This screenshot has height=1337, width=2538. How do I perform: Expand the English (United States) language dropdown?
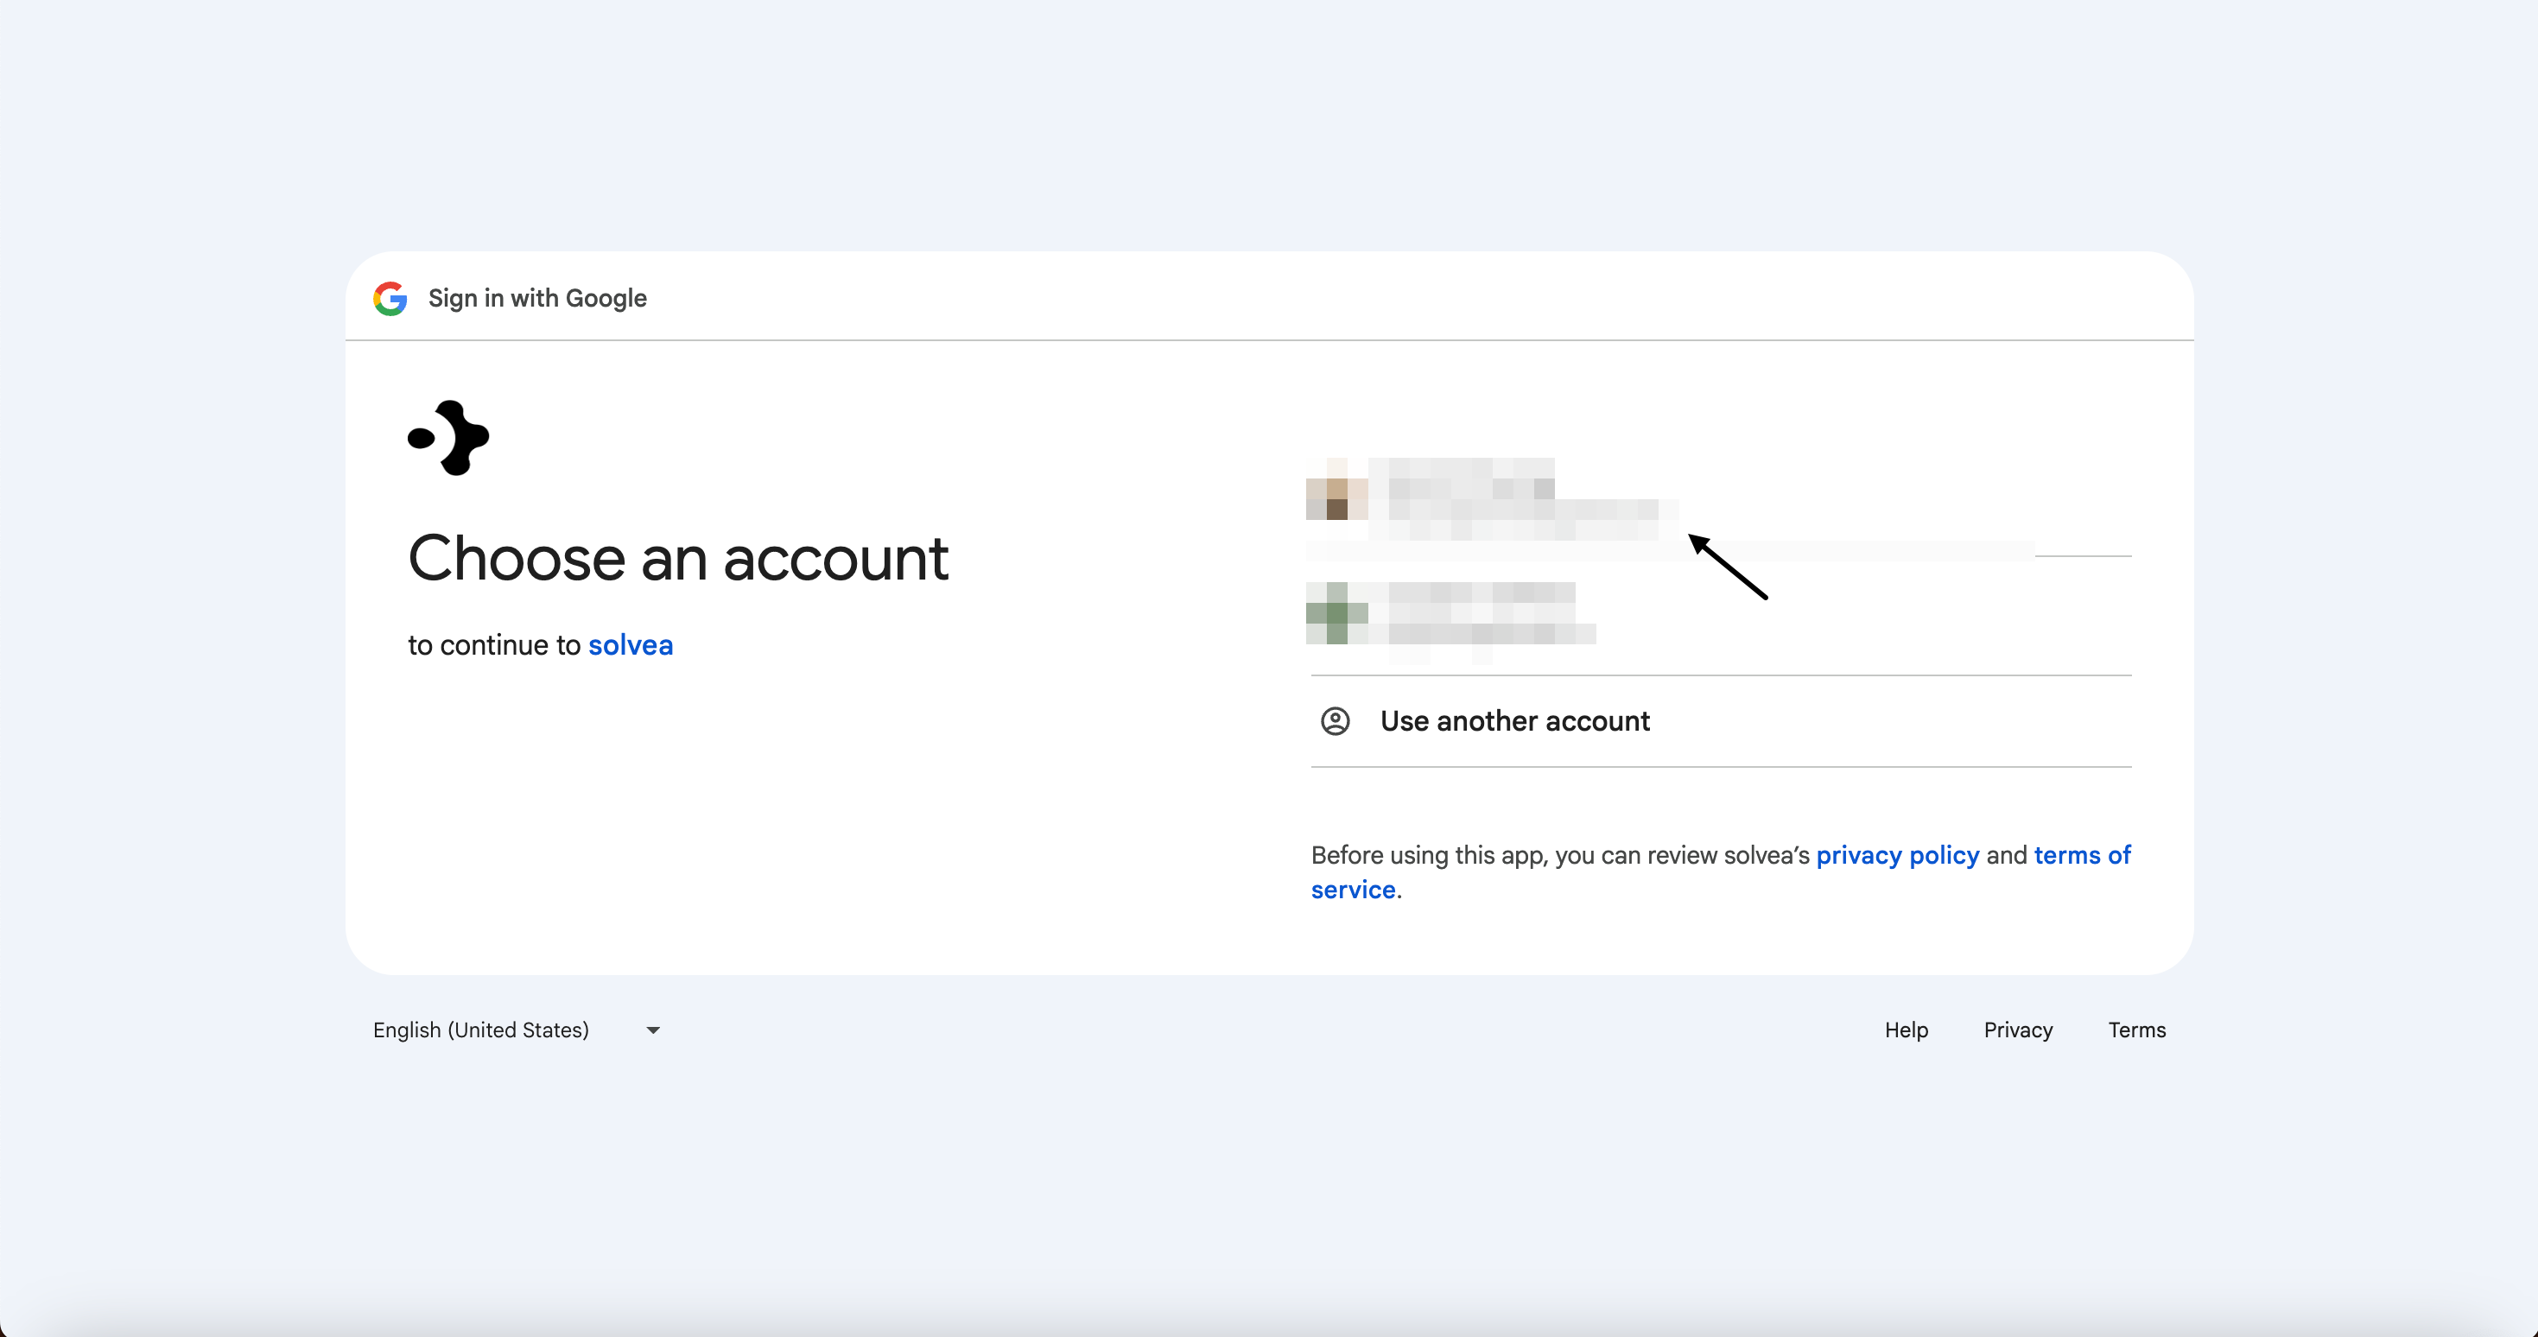(481, 1030)
